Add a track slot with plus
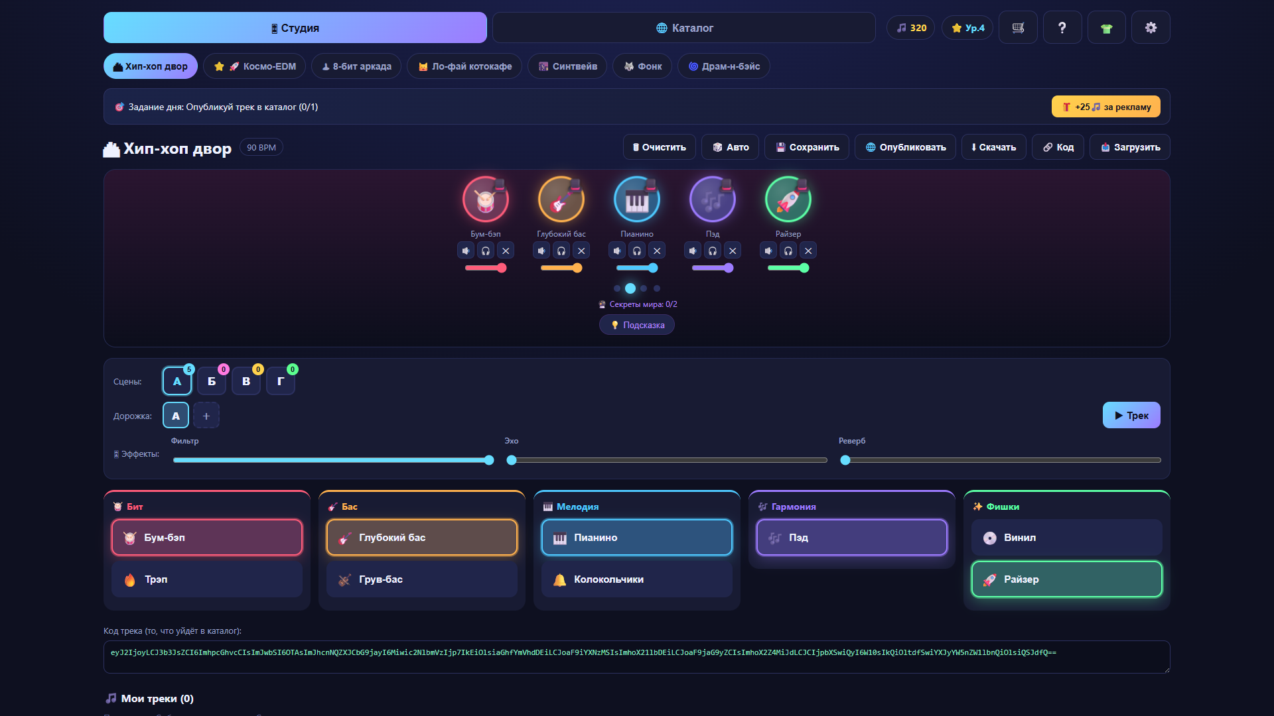This screenshot has width=1274, height=716. tap(206, 416)
